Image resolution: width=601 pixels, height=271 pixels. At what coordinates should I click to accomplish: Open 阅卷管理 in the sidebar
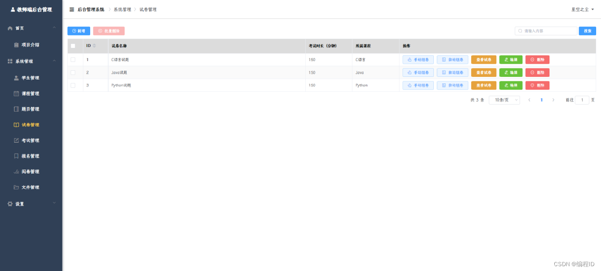(31, 172)
